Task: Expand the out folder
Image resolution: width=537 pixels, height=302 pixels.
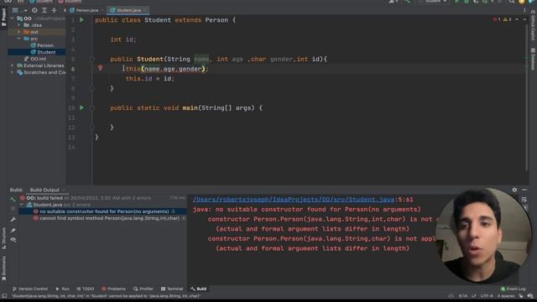Action: coord(18,32)
